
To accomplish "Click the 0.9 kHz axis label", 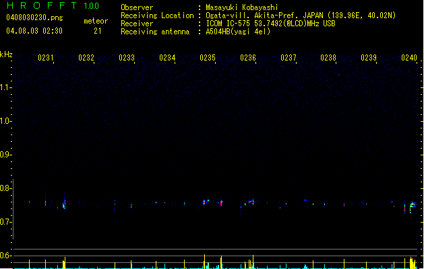I will point(5,155).
